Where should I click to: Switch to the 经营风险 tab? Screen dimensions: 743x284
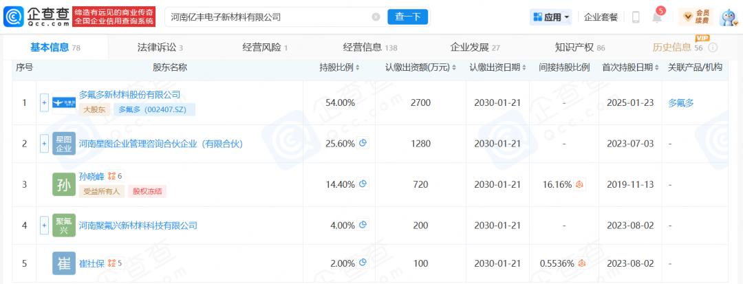(265, 47)
